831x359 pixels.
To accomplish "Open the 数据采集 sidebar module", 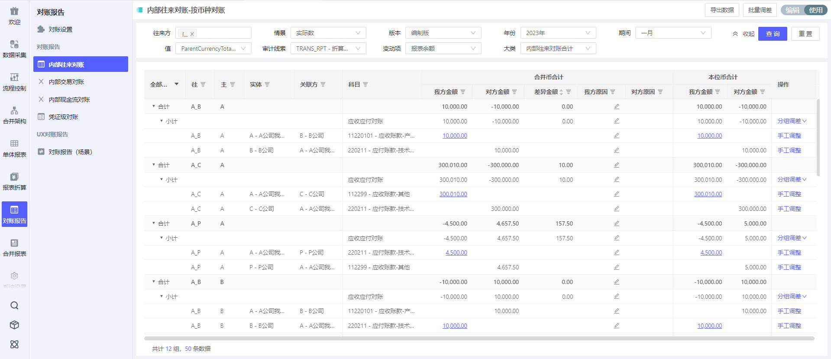I will pos(14,49).
